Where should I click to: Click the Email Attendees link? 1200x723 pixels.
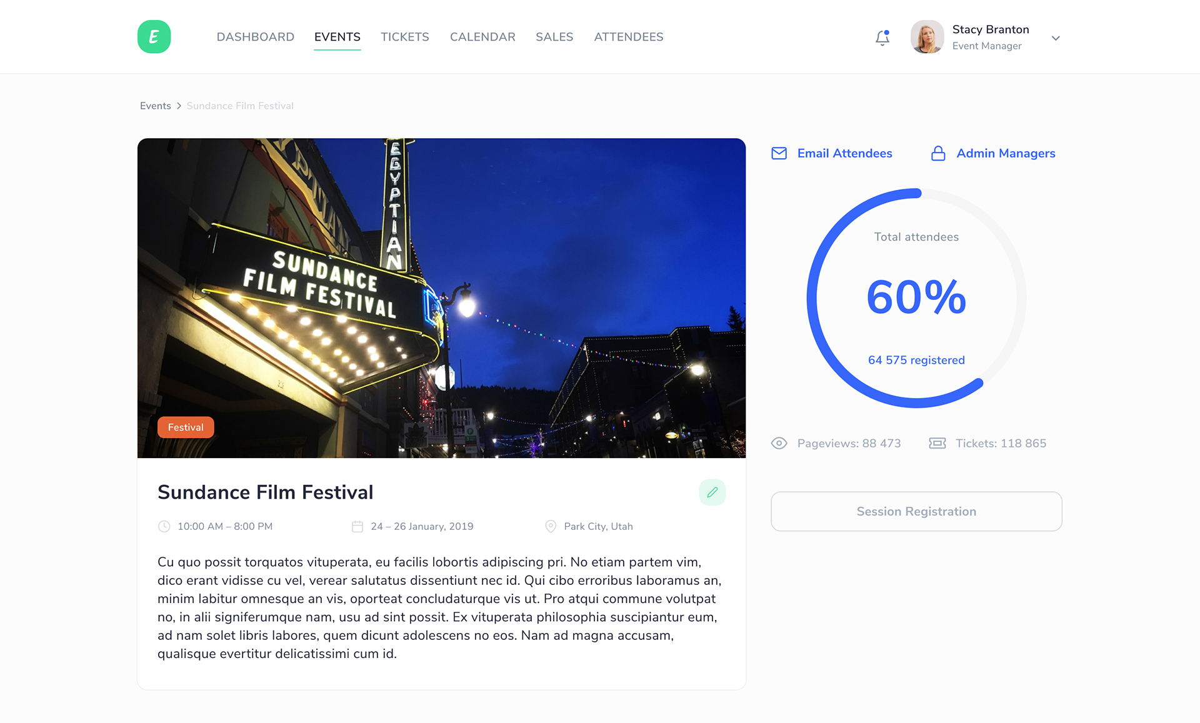pyautogui.click(x=844, y=153)
